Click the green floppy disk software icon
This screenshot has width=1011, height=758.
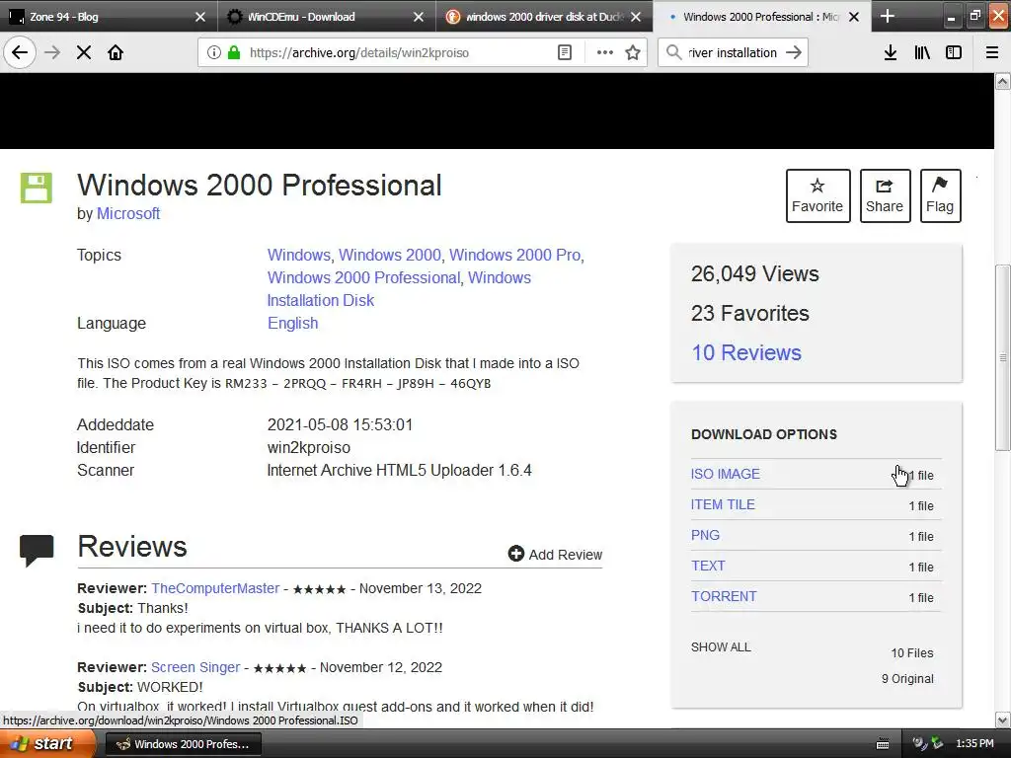click(x=37, y=188)
